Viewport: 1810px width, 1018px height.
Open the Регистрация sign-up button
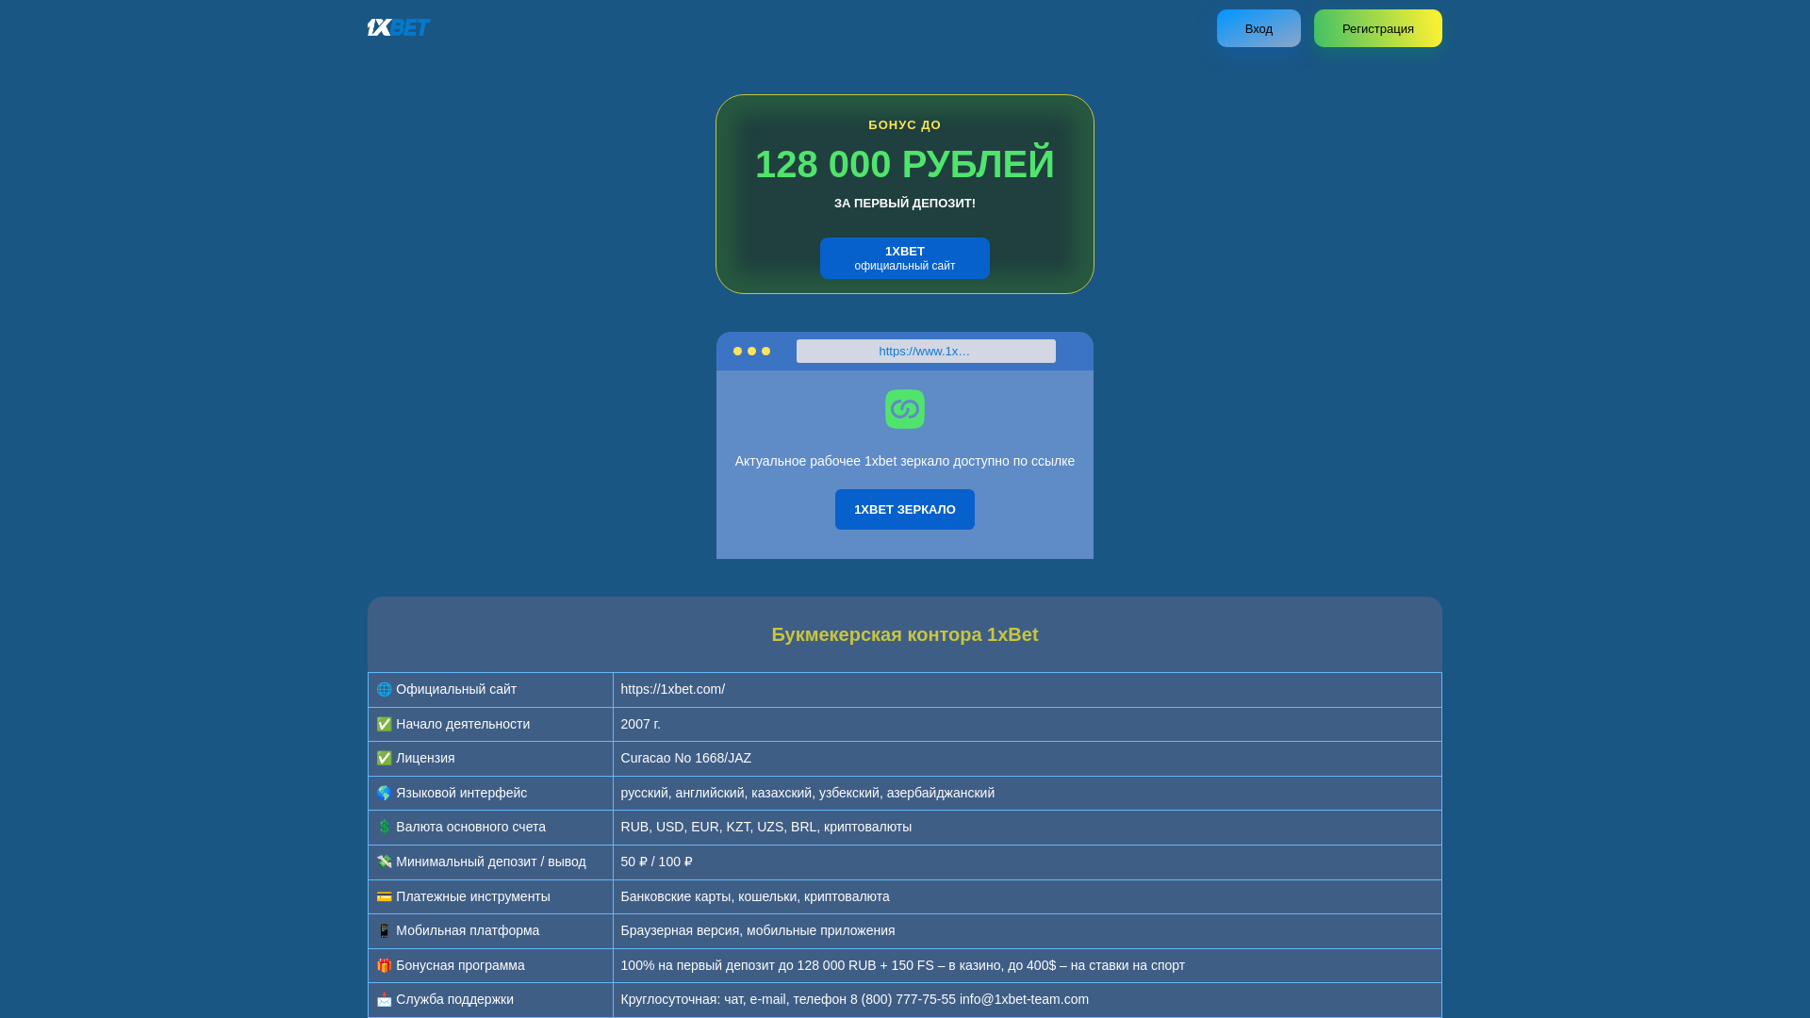(1378, 28)
